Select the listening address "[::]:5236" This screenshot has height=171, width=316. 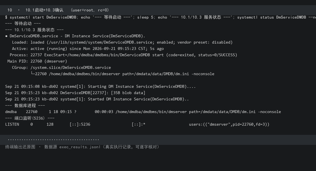[x=80, y=124]
